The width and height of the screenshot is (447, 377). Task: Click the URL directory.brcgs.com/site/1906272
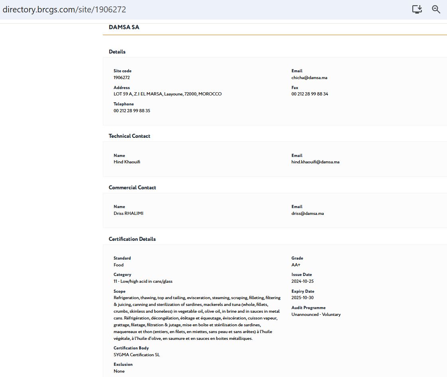coord(64,10)
